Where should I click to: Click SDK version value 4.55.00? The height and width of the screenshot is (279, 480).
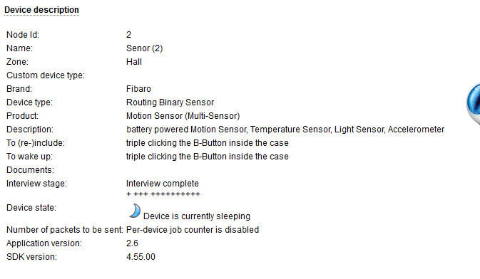coord(141,257)
